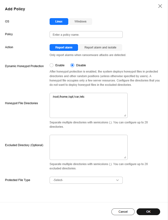
Task: Focus the policy name input field
Action: (86, 35)
